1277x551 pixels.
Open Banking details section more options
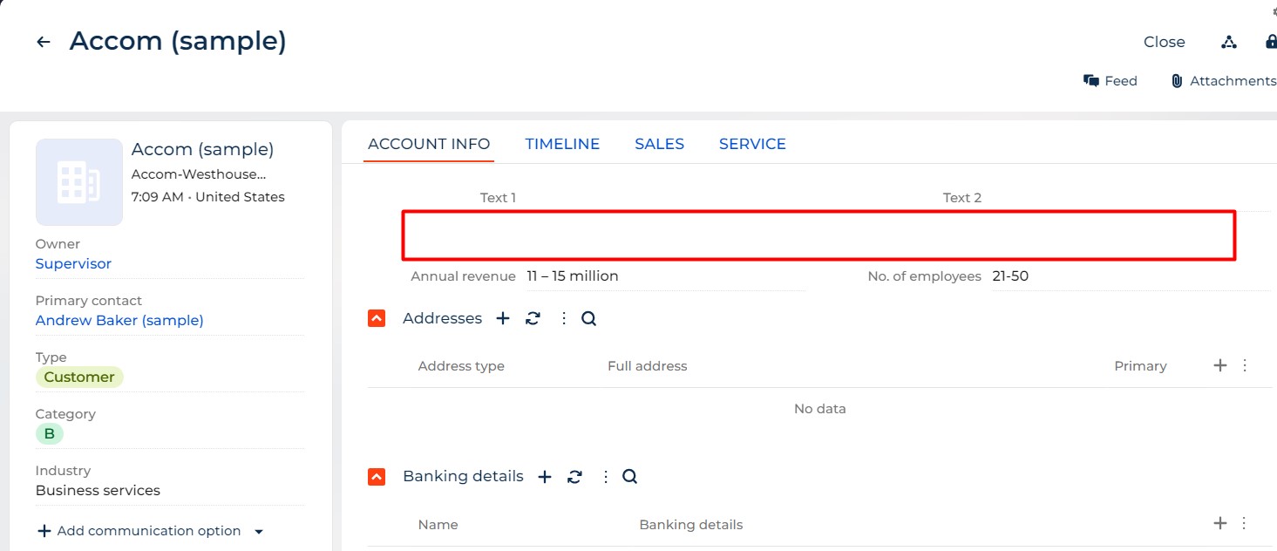pos(605,477)
